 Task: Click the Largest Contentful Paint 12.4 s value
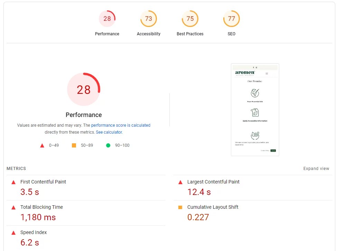click(199, 192)
